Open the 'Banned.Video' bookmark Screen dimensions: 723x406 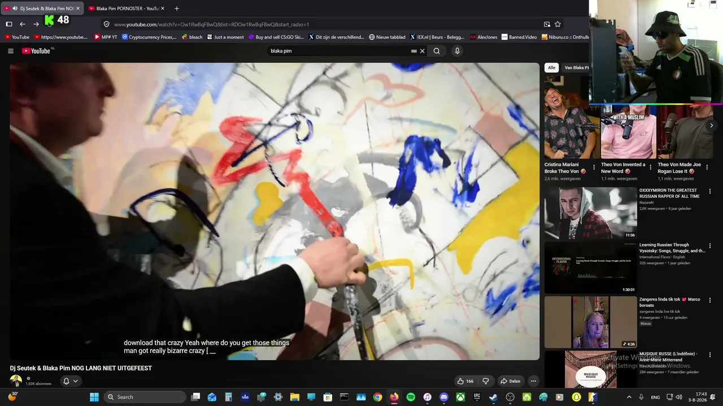point(519,37)
